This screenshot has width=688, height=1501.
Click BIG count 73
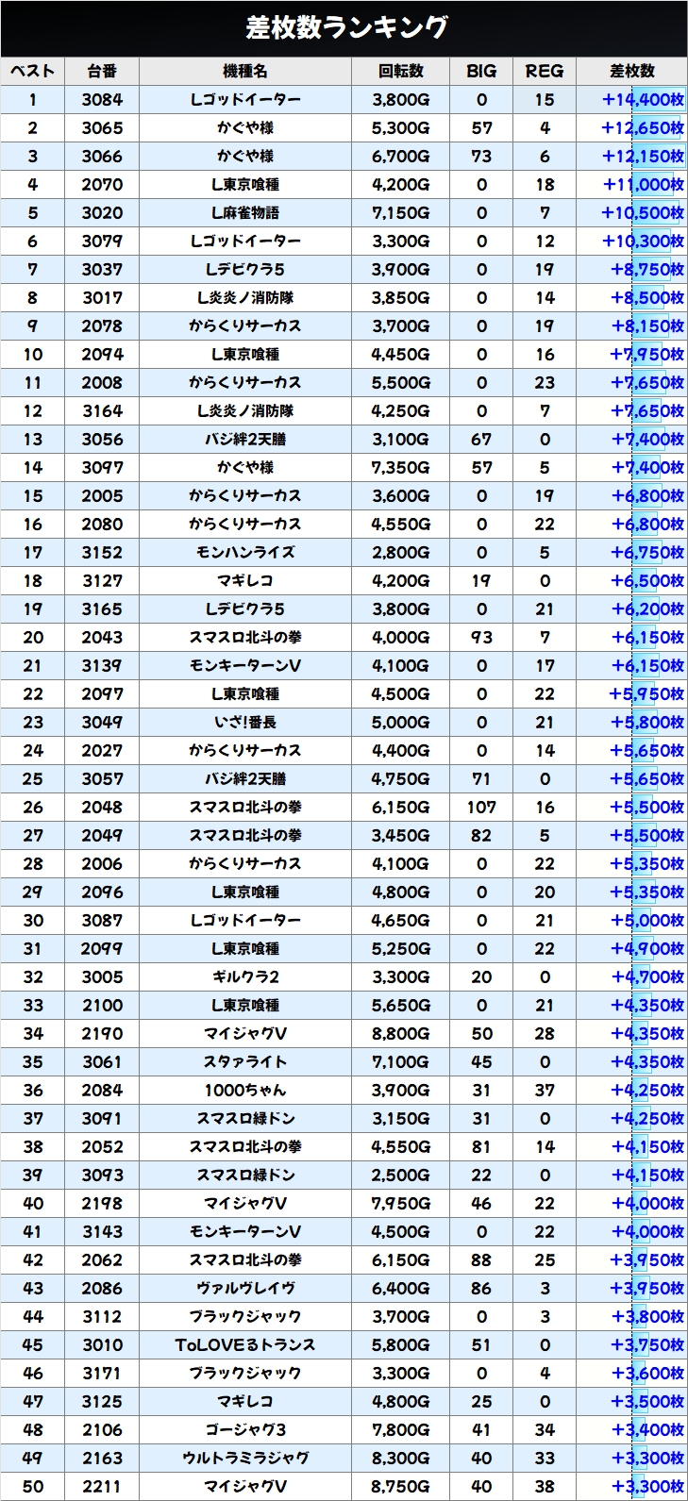481,156
